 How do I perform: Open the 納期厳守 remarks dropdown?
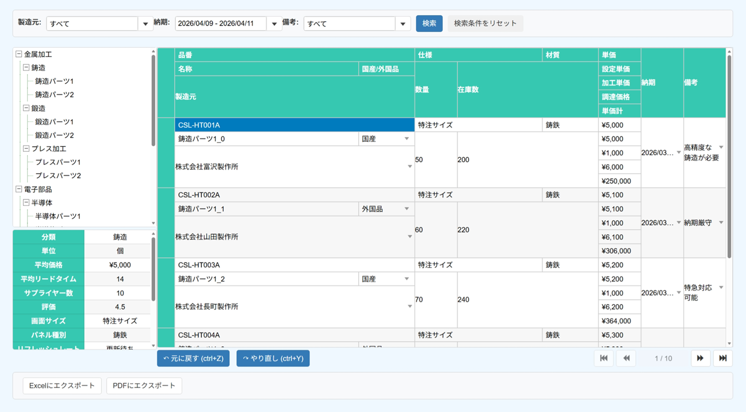click(721, 222)
